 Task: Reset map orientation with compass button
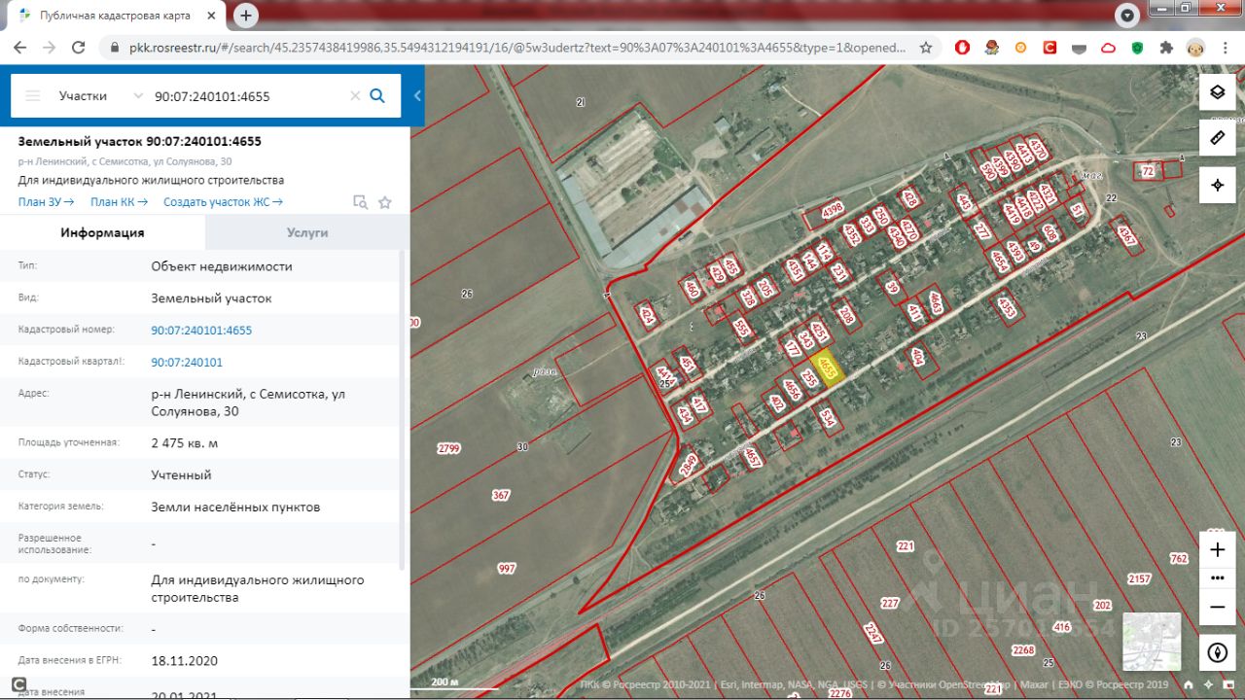coord(1217,652)
